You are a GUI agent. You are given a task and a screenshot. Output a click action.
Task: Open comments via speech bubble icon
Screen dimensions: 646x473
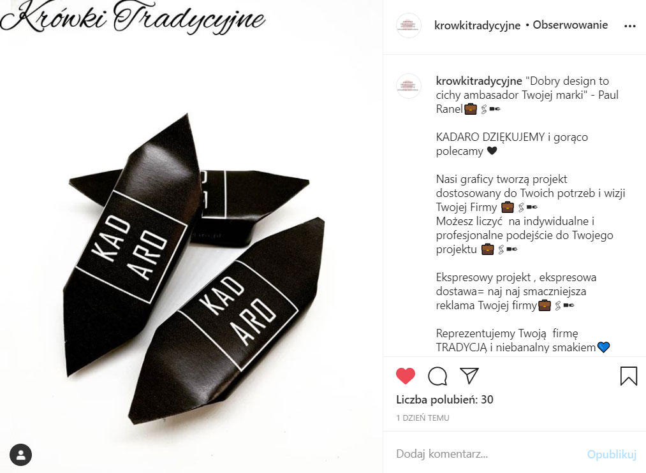[437, 376]
